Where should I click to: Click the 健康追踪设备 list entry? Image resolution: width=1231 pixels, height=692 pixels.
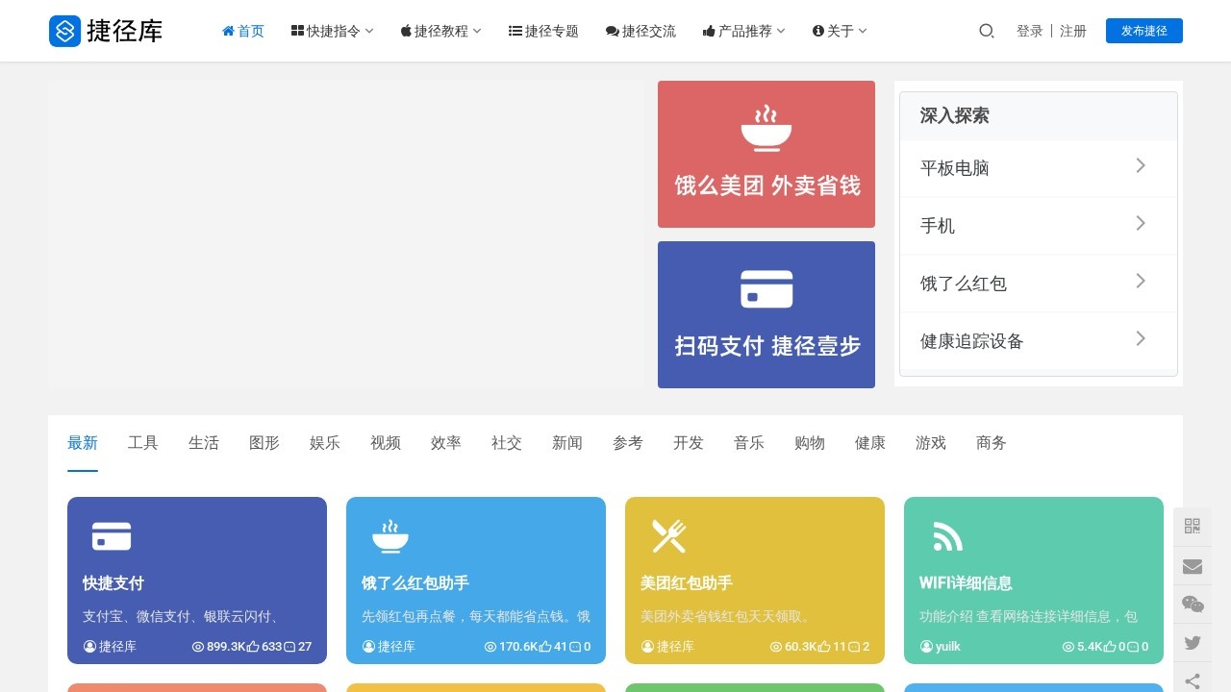1039,341
